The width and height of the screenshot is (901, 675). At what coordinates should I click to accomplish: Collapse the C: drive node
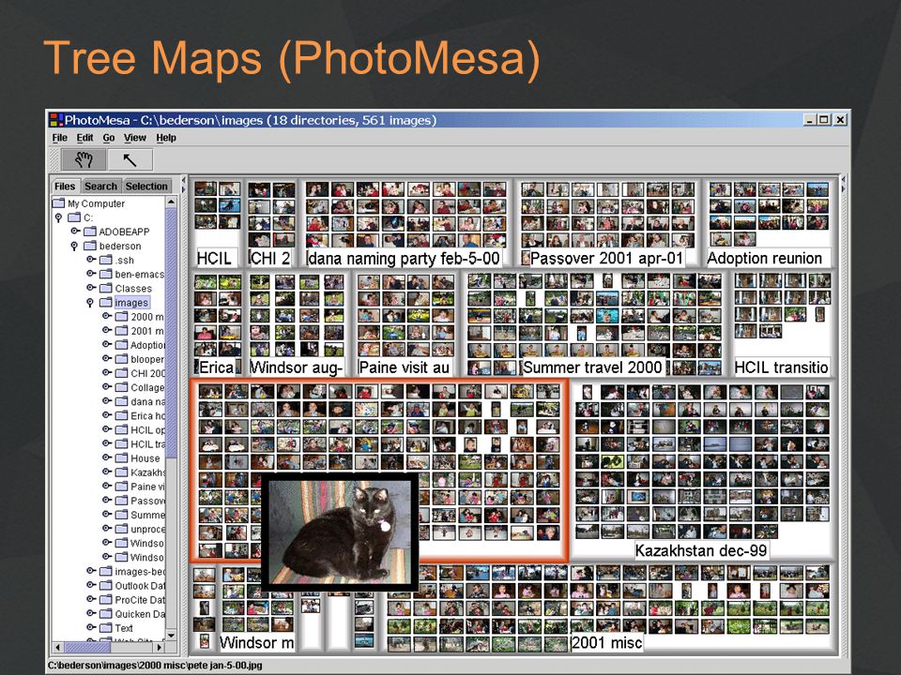[x=58, y=217]
